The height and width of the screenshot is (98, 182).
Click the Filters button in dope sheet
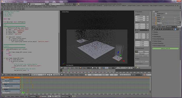point(58,96)
